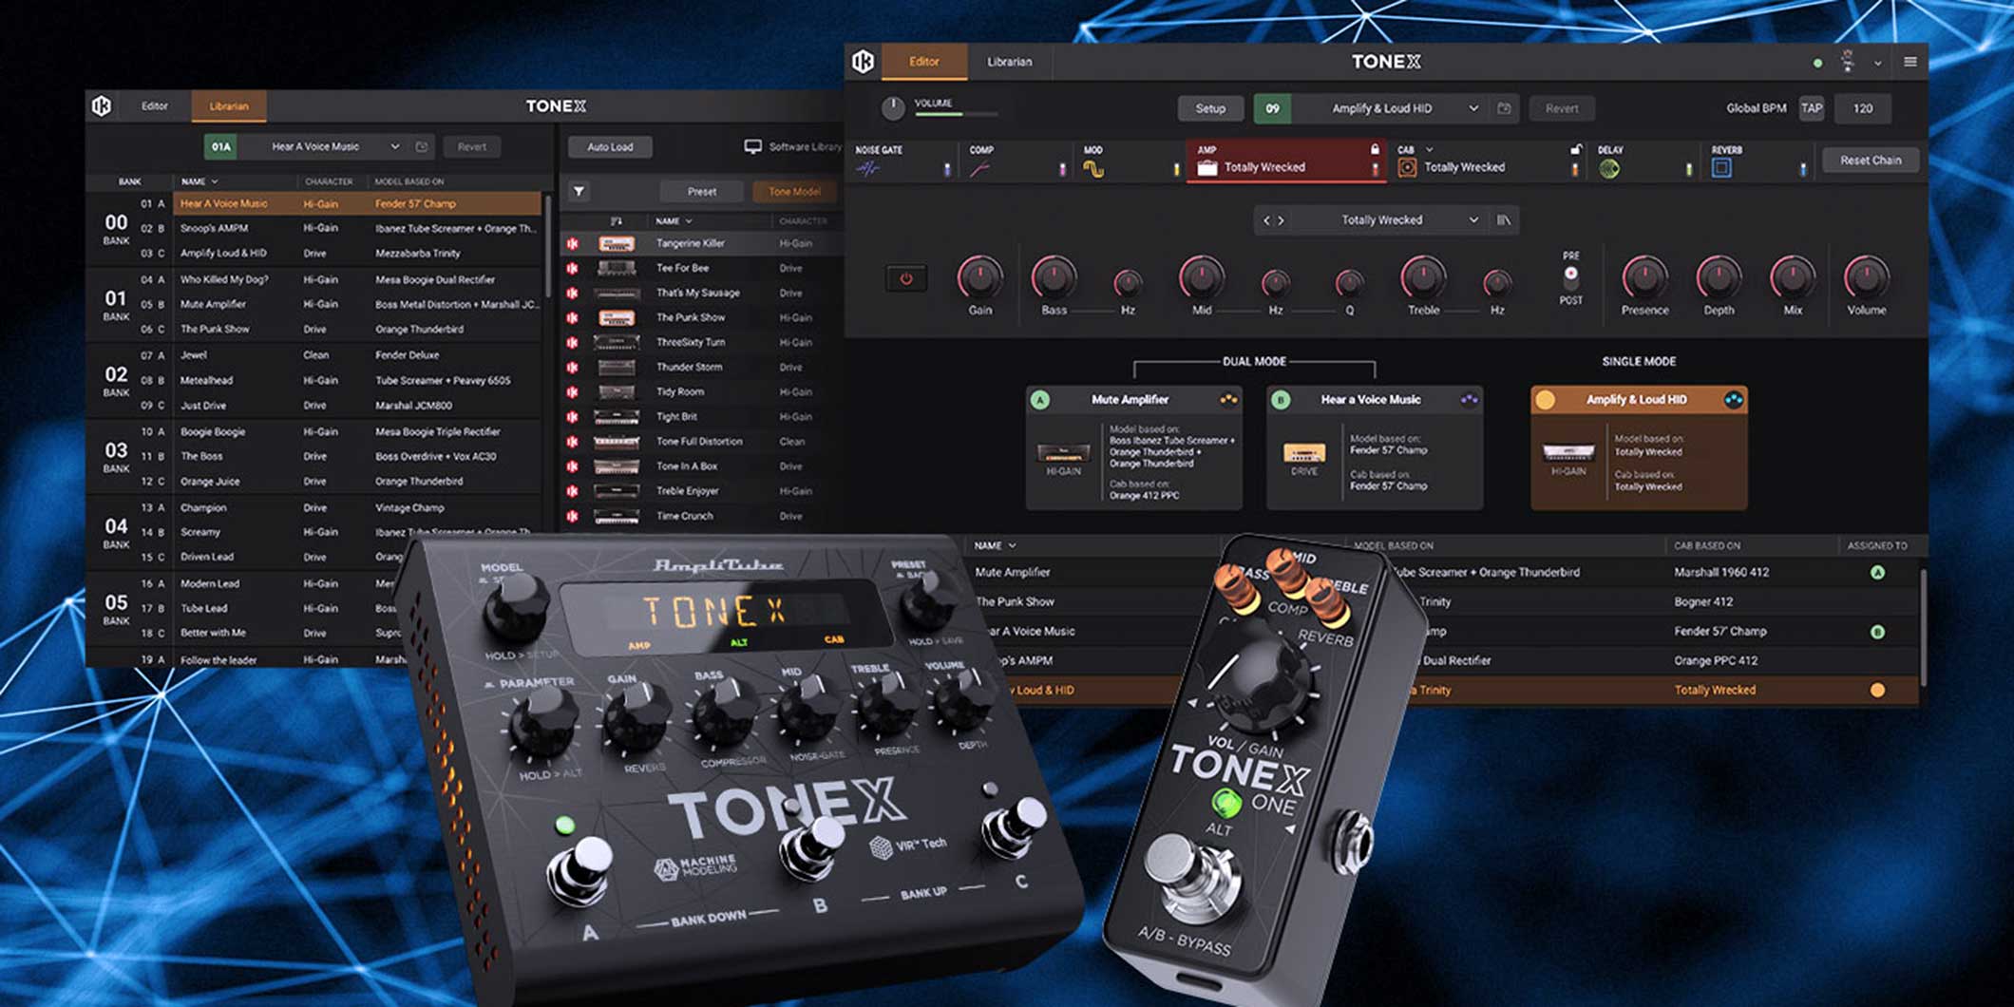Screen dimensions: 2014x1007
Task: Select the Reverb square icon
Action: click(1720, 168)
